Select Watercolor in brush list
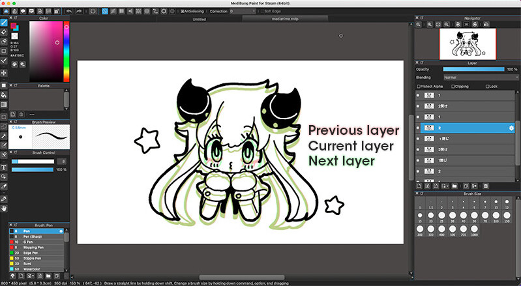This screenshot has height=286, width=521. 33,268
